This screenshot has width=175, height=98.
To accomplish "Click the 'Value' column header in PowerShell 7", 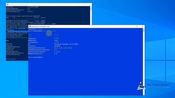I will (57, 35).
